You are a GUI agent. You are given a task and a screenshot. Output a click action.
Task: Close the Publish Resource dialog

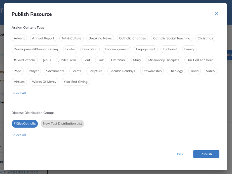[x=216, y=13]
